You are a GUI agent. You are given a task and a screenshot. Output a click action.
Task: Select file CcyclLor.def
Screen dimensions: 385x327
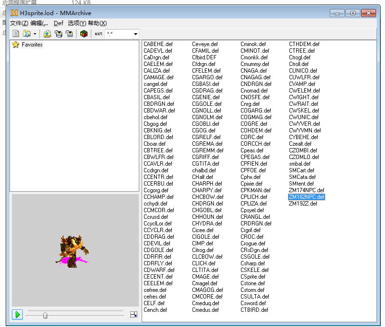tap(158, 224)
